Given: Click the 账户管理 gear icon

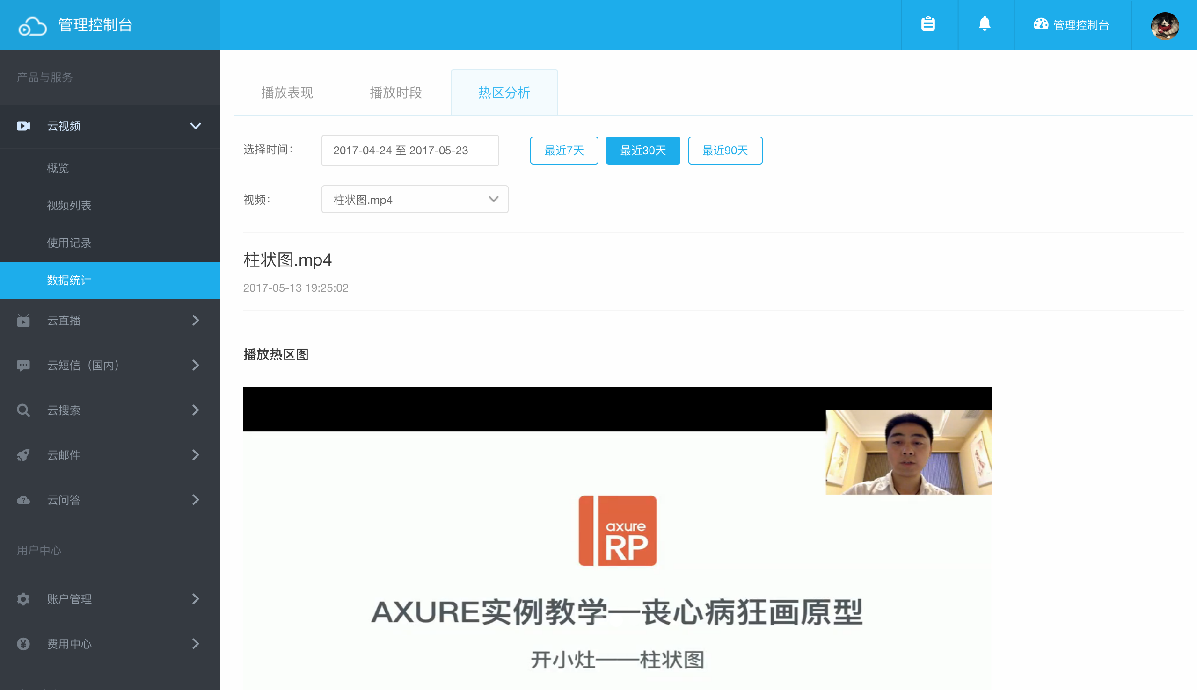Looking at the screenshot, I should click(x=23, y=599).
